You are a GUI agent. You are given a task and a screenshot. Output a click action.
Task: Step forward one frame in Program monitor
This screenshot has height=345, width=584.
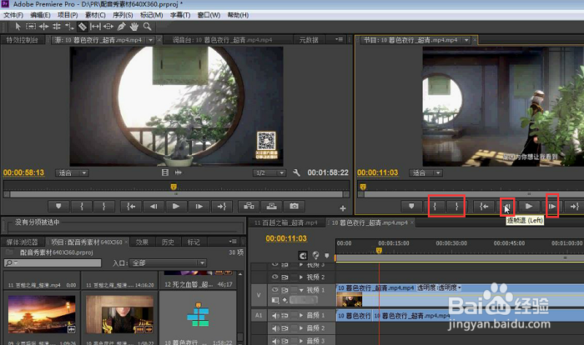552,206
